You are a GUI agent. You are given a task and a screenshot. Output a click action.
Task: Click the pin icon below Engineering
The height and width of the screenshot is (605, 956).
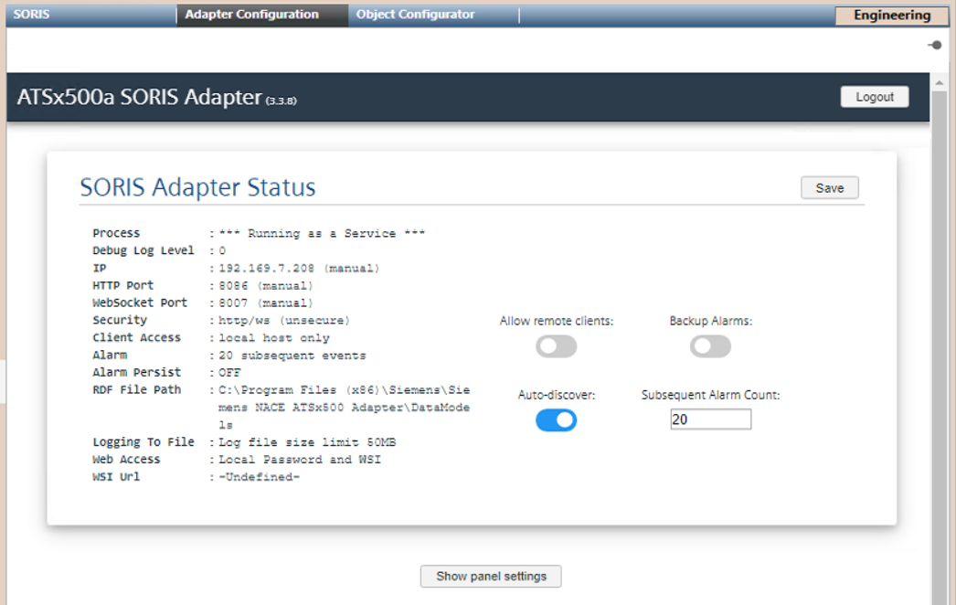[x=934, y=45]
